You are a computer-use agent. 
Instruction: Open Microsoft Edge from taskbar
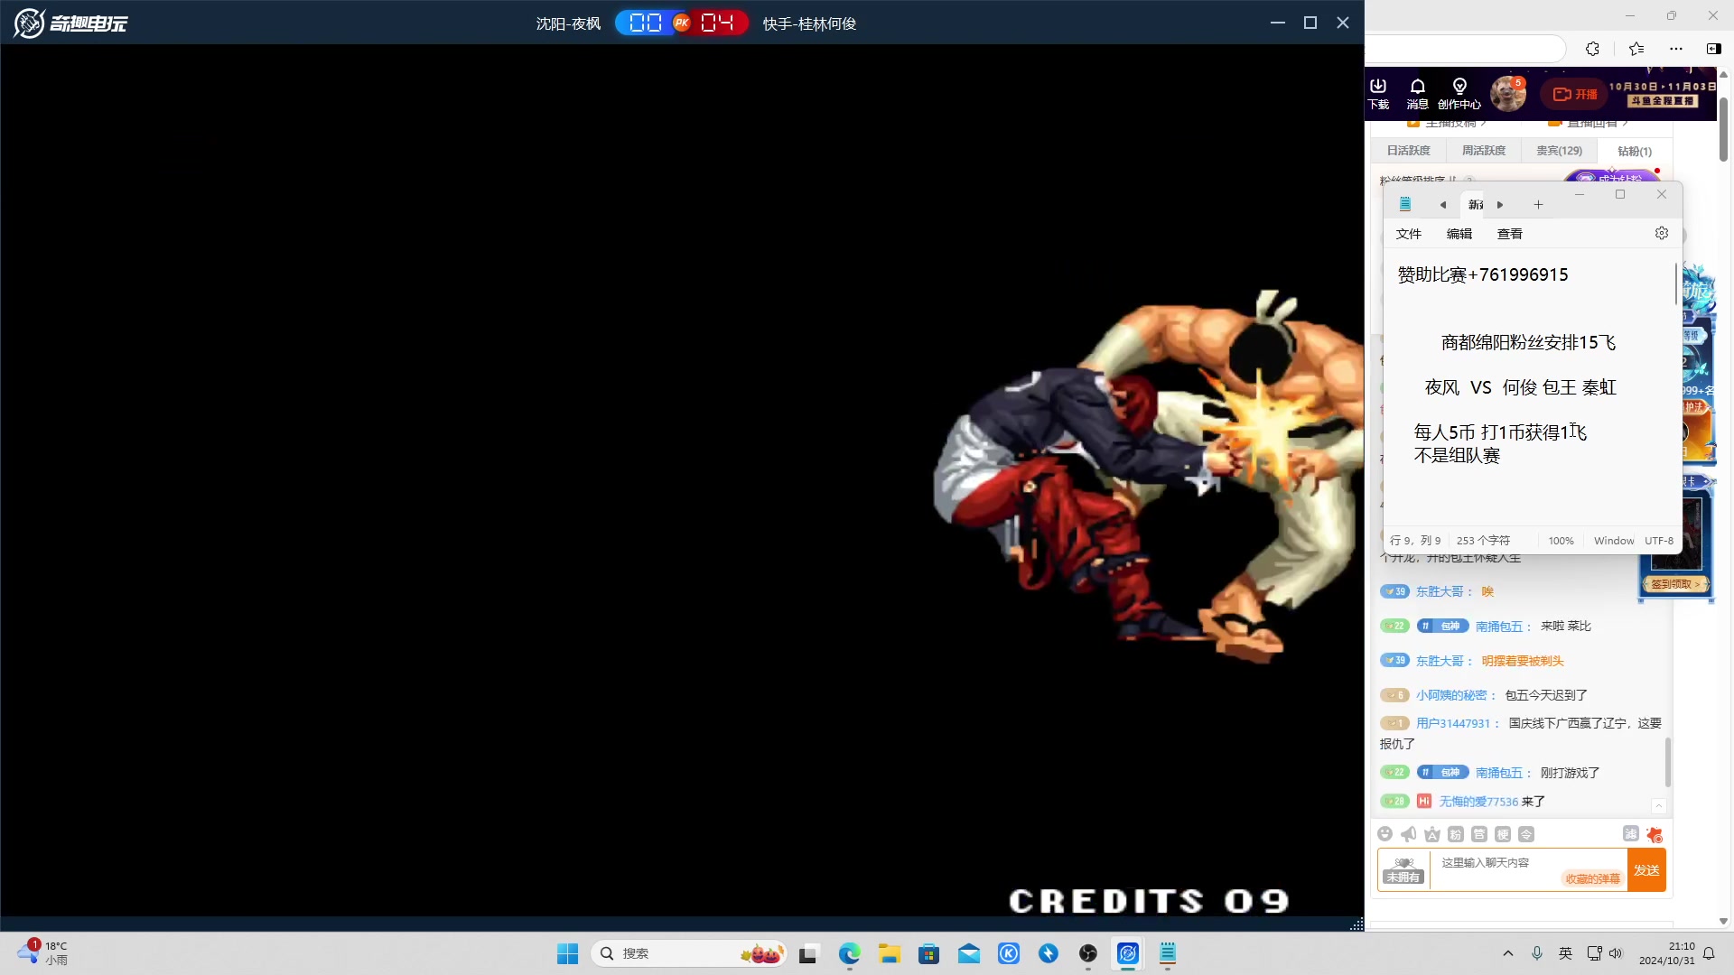[x=849, y=953]
